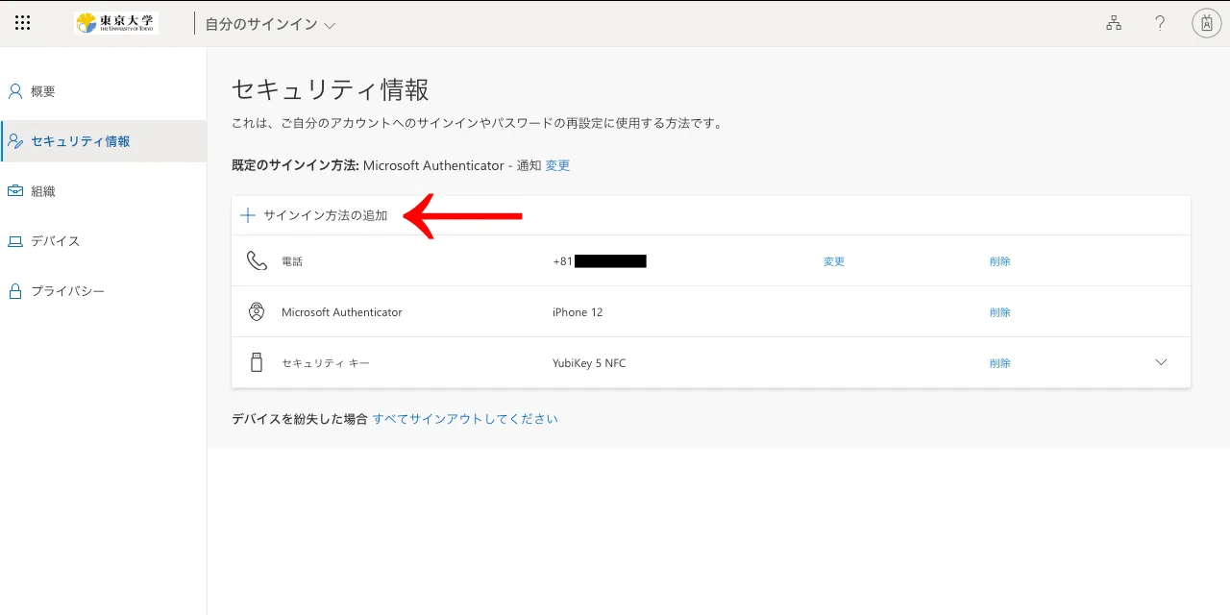The image size is (1230, 615).
Task: Click すべてサインアウトしてください link
Action: point(465,419)
